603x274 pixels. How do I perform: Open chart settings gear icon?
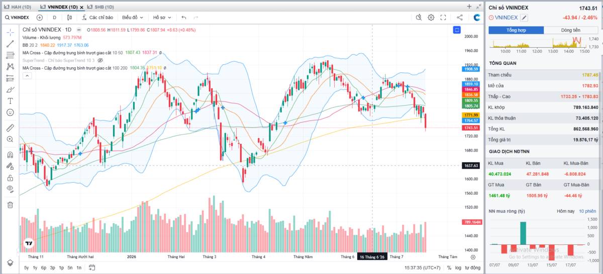(x=431, y=17)
